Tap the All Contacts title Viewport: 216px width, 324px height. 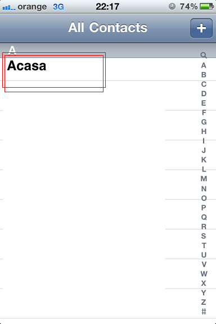pos(107,28)
